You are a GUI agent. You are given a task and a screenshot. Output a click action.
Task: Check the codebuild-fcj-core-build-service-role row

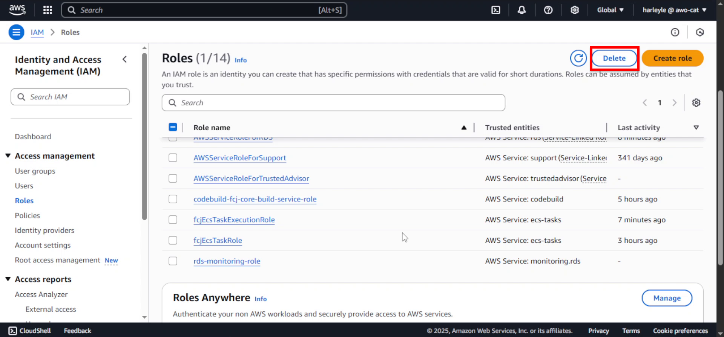[173, 199]
